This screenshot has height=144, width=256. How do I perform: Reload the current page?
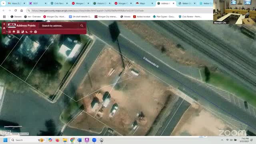16,10
